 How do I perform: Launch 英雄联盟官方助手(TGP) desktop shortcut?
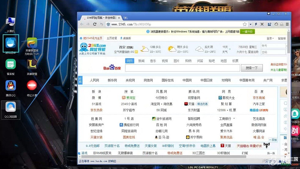point(32,46)
